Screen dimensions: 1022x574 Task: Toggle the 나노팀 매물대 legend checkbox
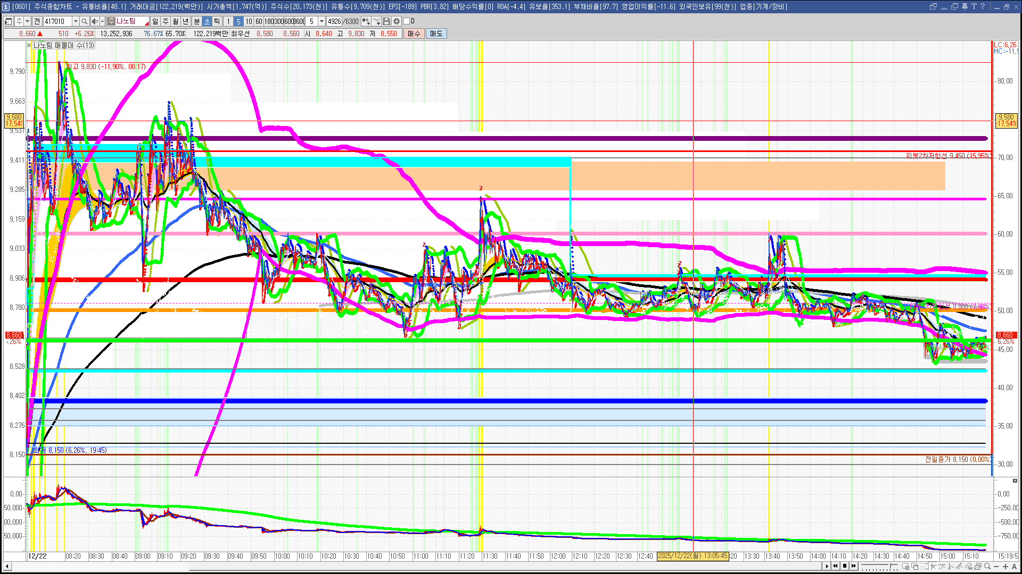point(29,46)
